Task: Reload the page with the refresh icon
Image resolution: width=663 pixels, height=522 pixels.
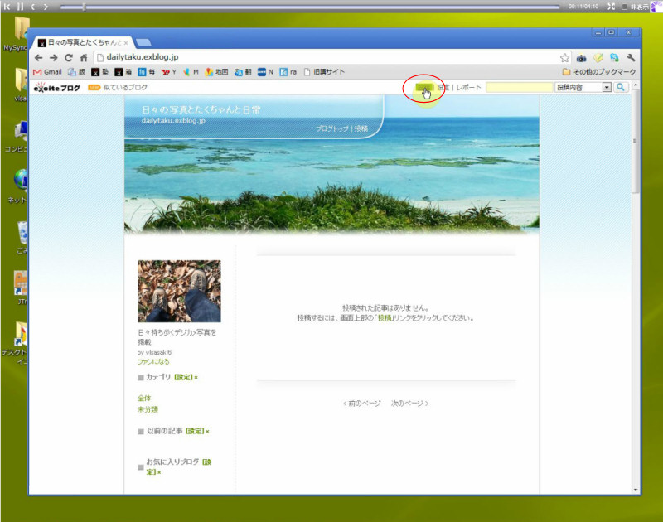Action: 69,57
